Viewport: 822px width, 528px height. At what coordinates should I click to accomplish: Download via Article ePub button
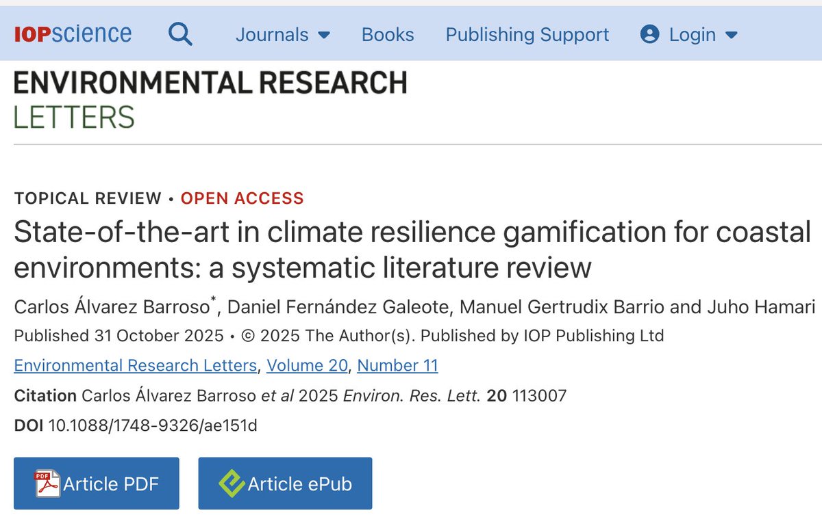click(x=285, y=484)
